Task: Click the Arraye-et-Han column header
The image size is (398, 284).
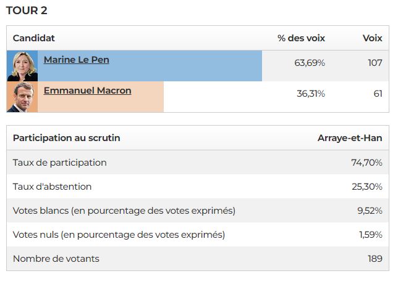Action: 350,138
